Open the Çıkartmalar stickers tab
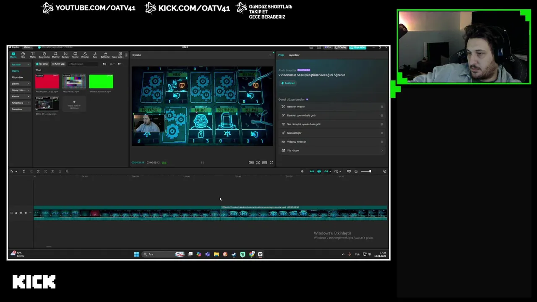 click(44, 55)
